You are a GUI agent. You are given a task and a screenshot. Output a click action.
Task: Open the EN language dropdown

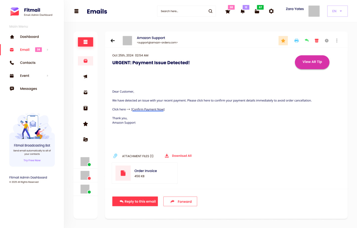337,11
